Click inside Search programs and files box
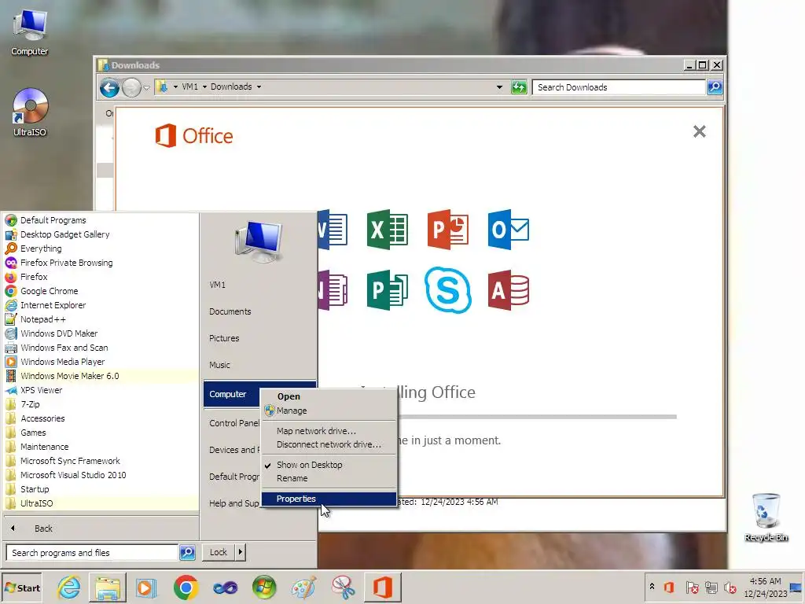805x604 pixels. (93, 553)
